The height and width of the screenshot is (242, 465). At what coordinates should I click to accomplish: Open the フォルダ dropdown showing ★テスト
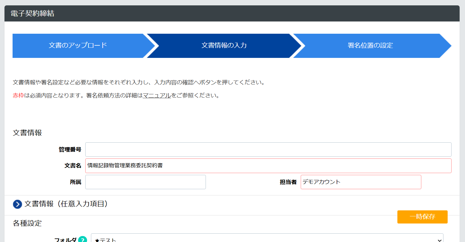263,239
